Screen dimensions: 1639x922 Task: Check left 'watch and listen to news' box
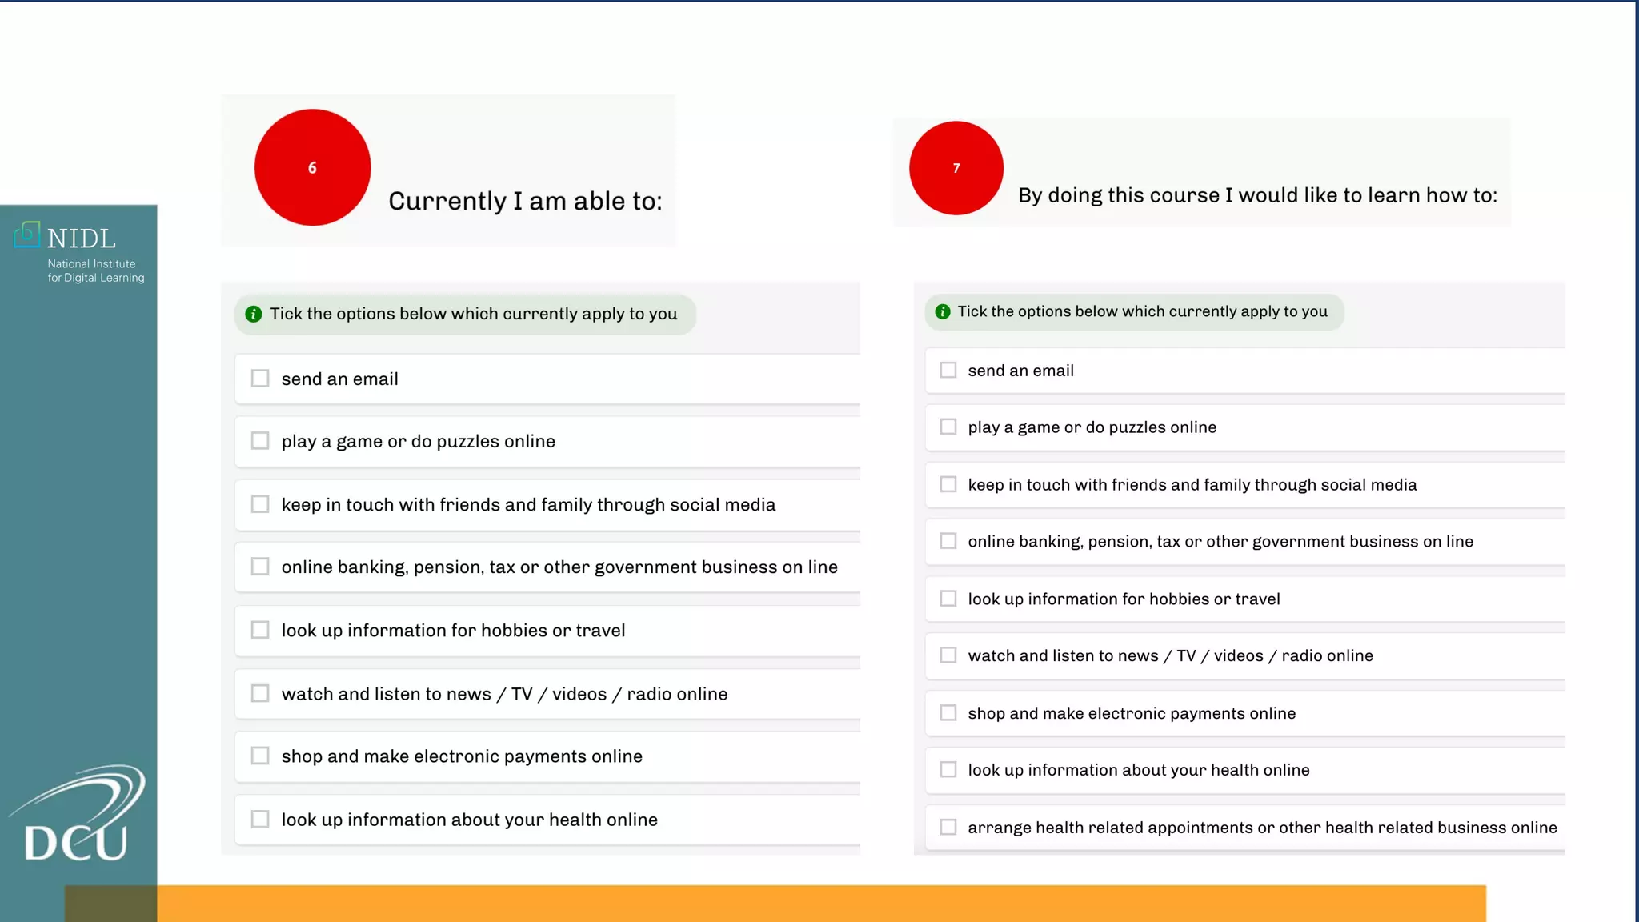tap(260, 693)
